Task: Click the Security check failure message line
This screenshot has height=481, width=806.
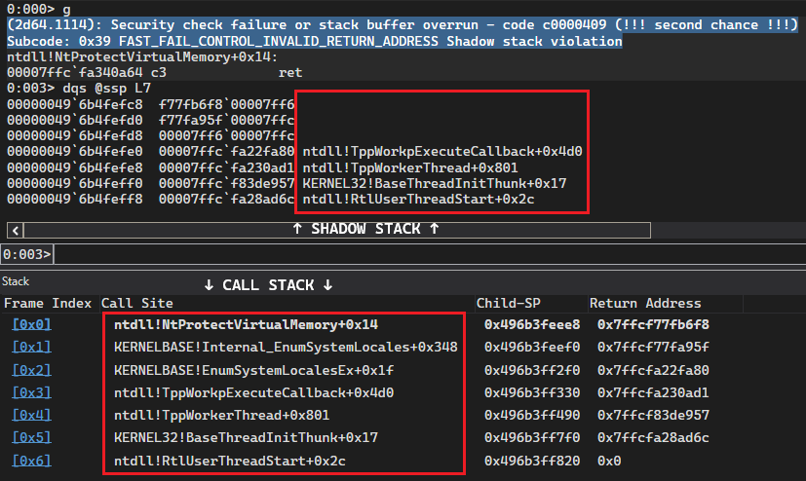Action: 403,24
